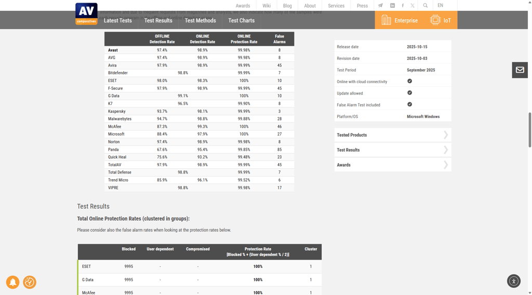Click the False Alarms column header
The height and width of the screenshot is (295, 532).
coord(280,39)
